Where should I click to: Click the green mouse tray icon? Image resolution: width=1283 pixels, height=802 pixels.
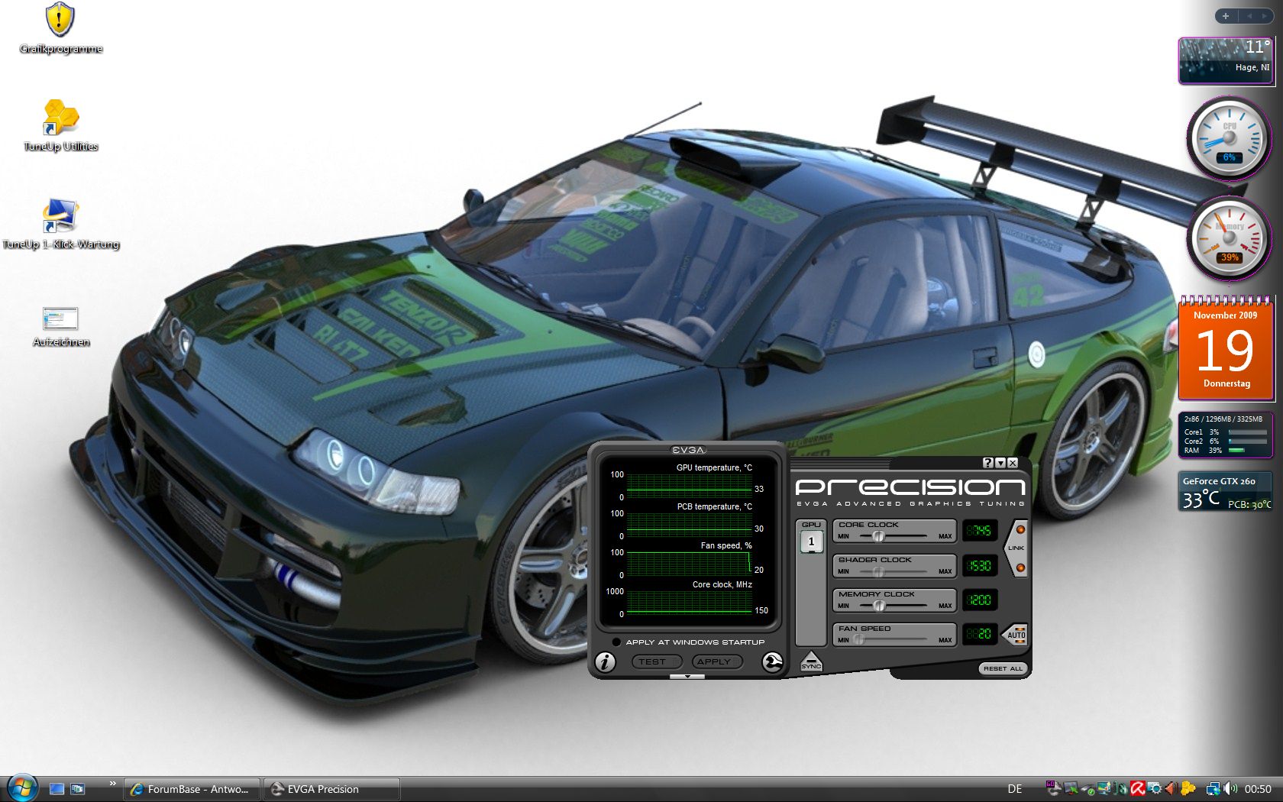click(x=1121, y=789)
